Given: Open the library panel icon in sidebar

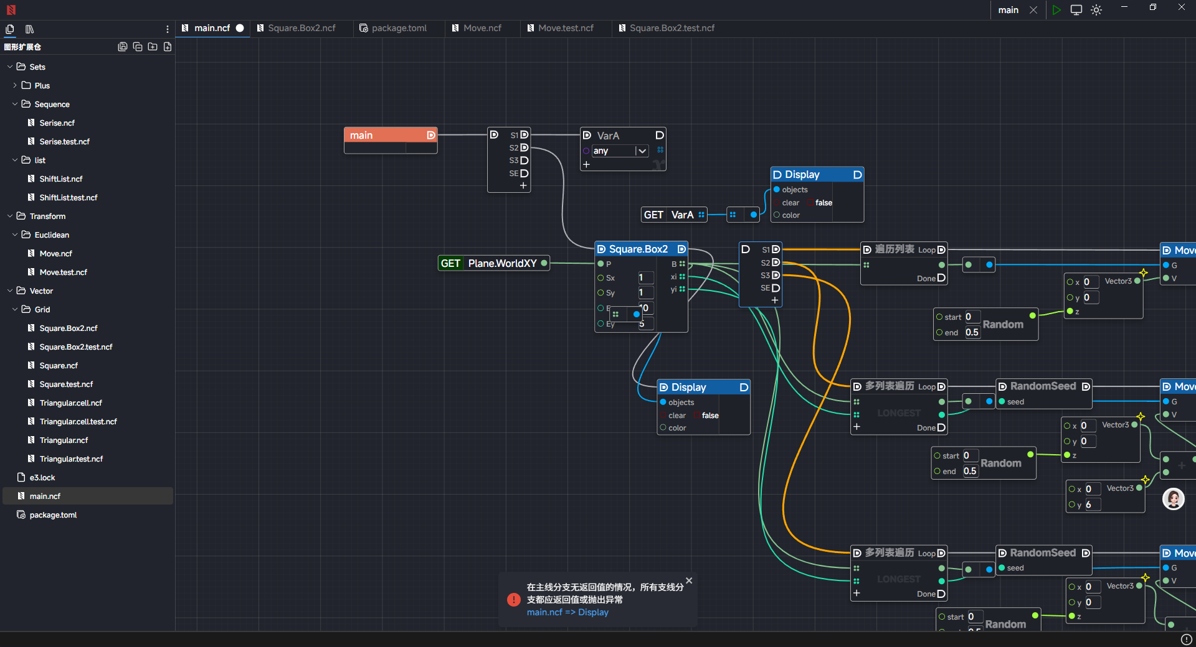Looking at the screenshot, I should click(x=29, y=29).
